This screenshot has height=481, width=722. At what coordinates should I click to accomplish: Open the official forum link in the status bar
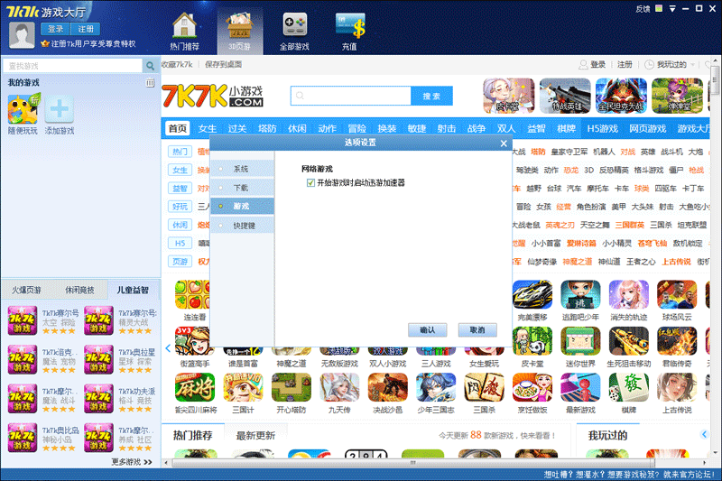629,475
